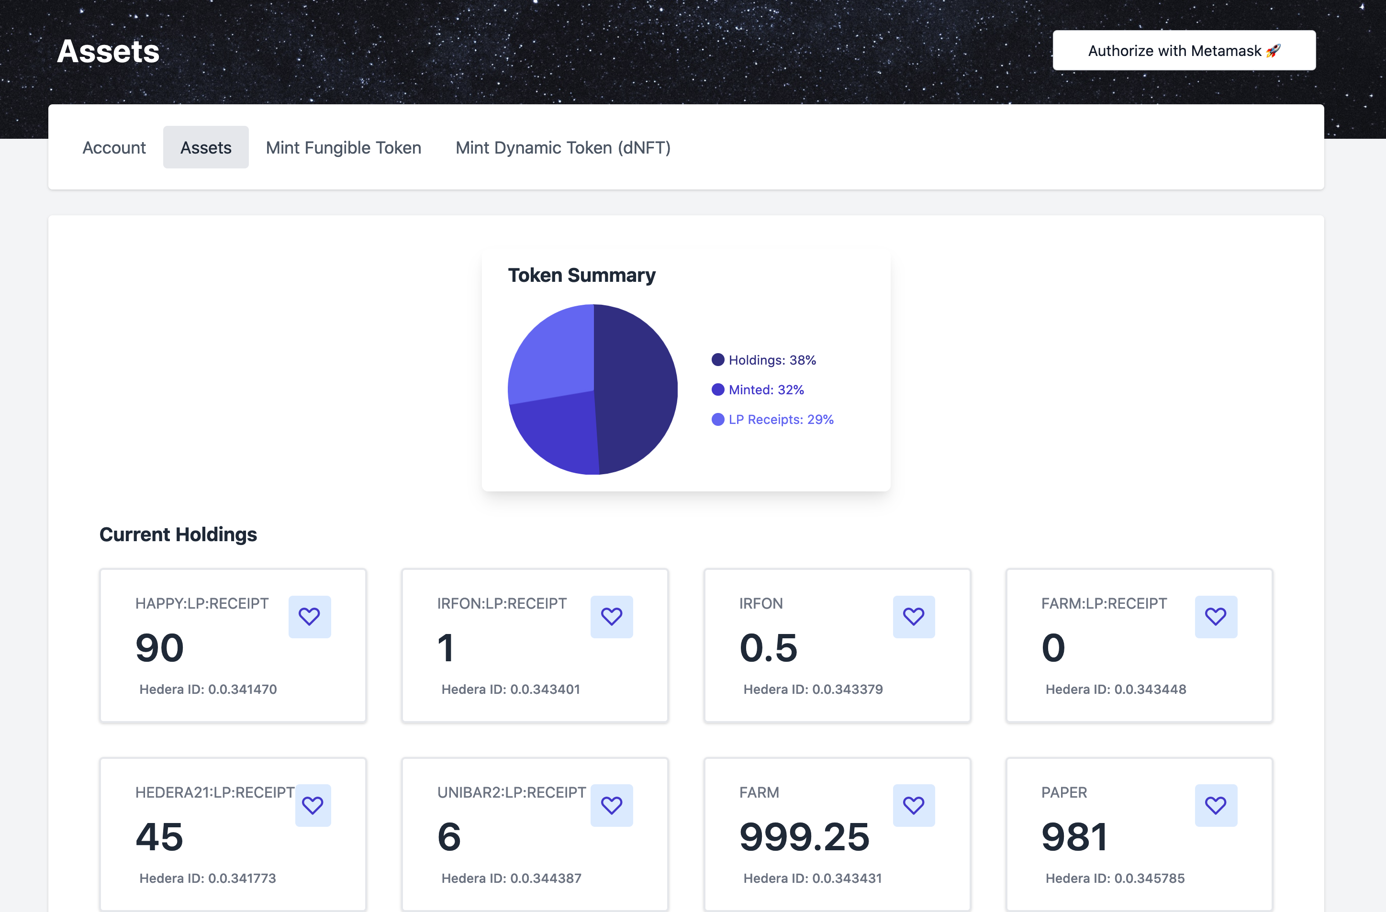Toggle heart on the IRFON card
Screen dimensions: 1386x912
click(913, 616)
